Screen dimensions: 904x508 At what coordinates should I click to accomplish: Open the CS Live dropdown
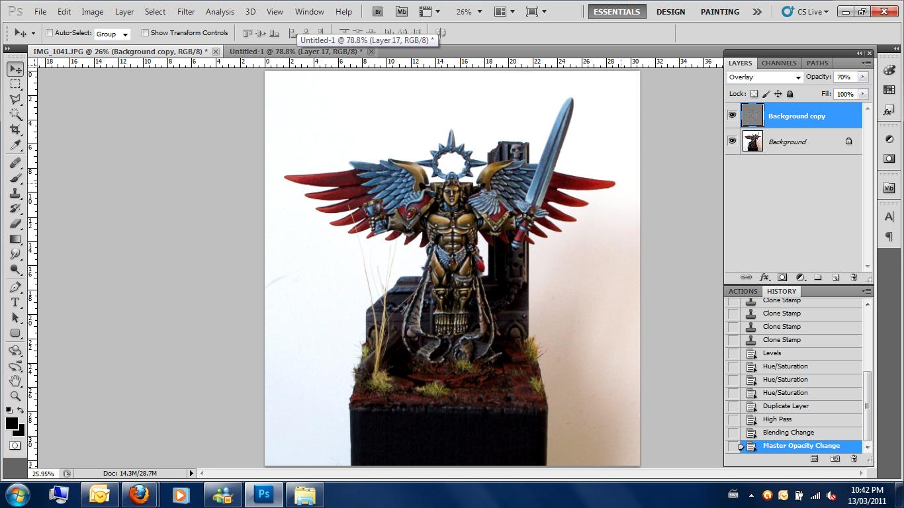click(805, 12)
